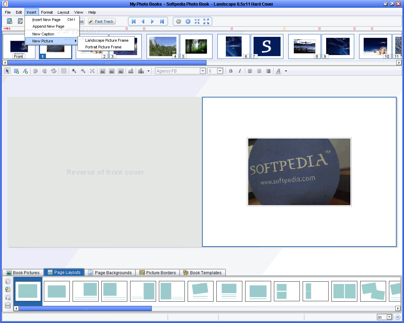Align text to the left
Viewport: 404px width, 323px height.
(250, 71)
